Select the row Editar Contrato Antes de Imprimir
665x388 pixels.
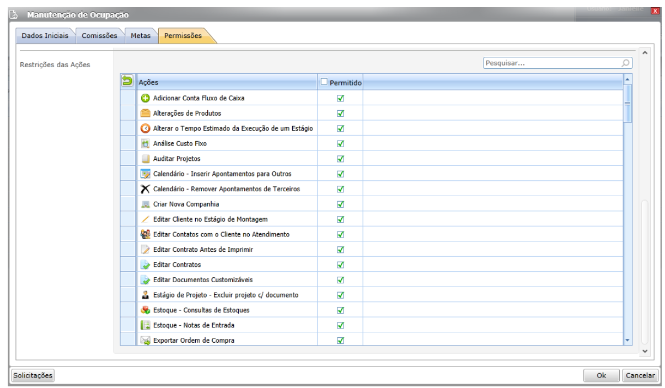pos(372,250)
